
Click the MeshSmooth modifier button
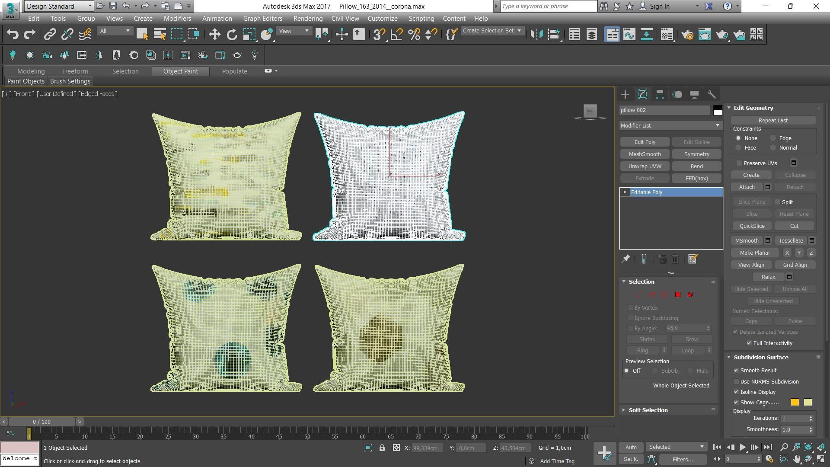(x=645, y=154)
